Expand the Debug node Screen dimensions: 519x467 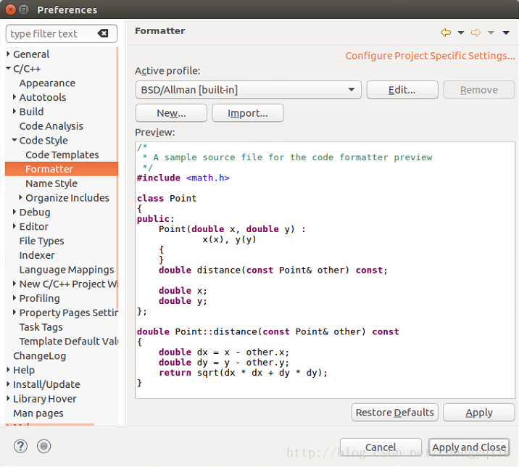tap(14, 211)
